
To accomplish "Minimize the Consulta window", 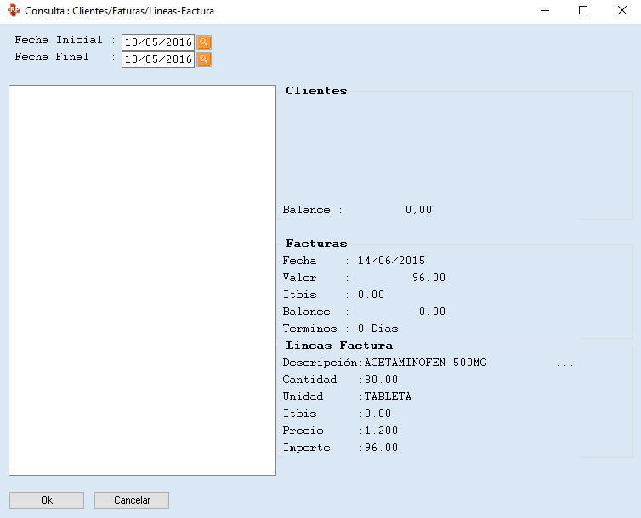I will tap(544, 11).
